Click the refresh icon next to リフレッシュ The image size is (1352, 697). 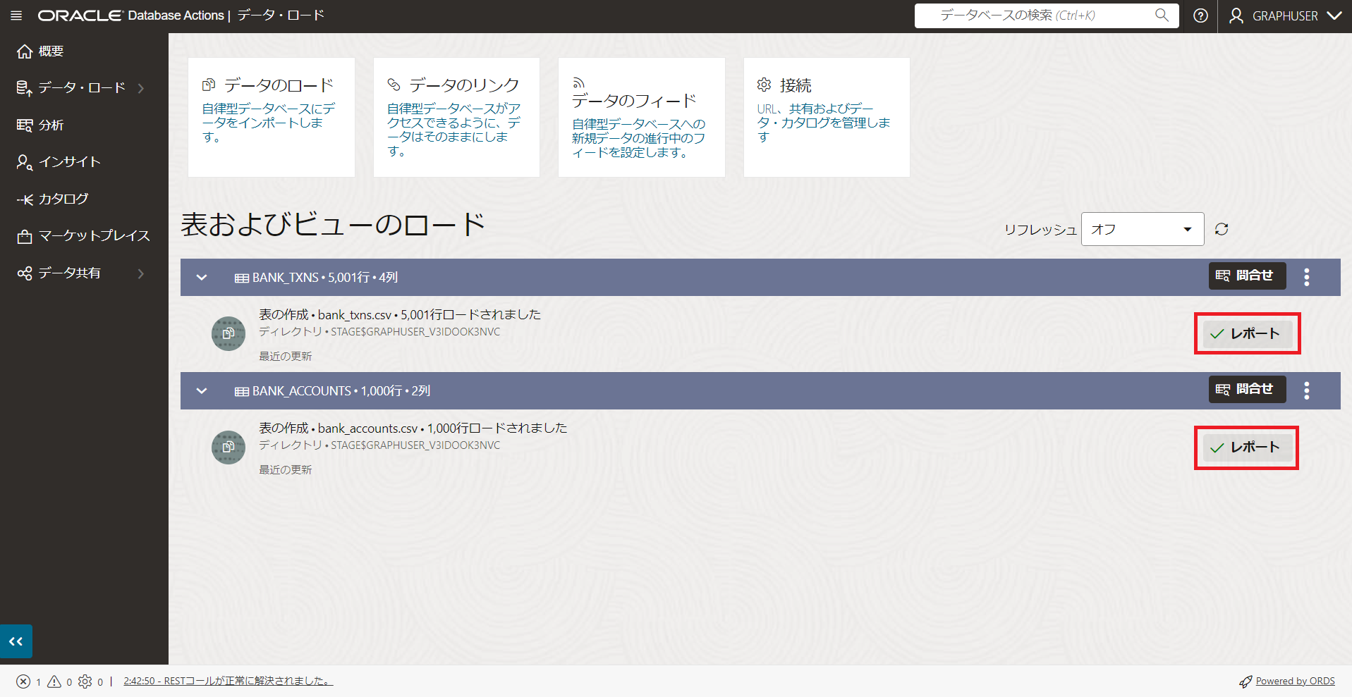[x=1221, y=228]
